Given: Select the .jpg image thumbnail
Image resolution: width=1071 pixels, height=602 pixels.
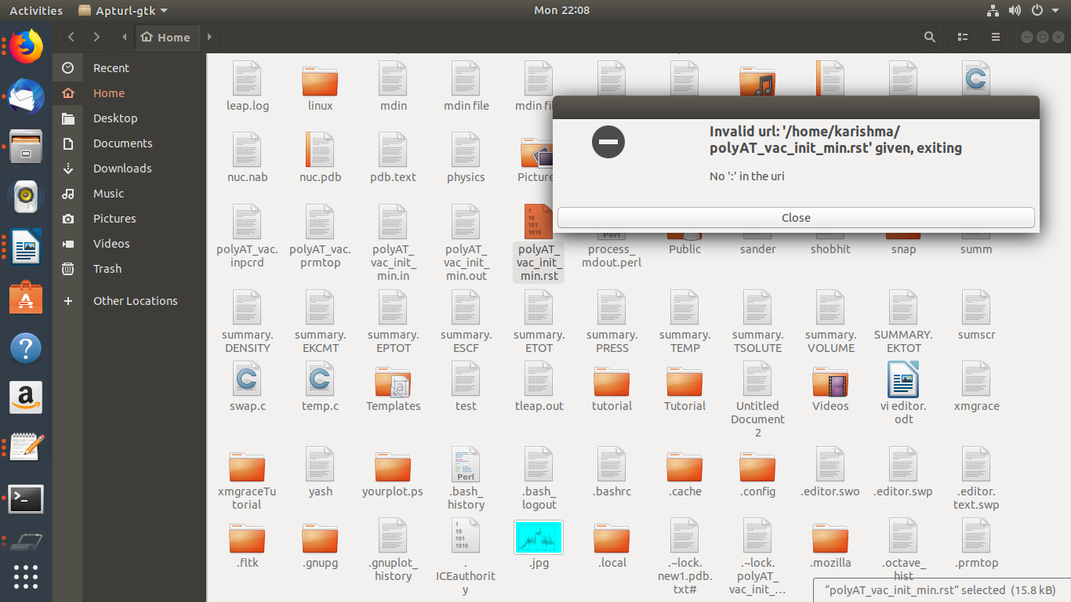Looking at the screenshot, I should (539, 539).
